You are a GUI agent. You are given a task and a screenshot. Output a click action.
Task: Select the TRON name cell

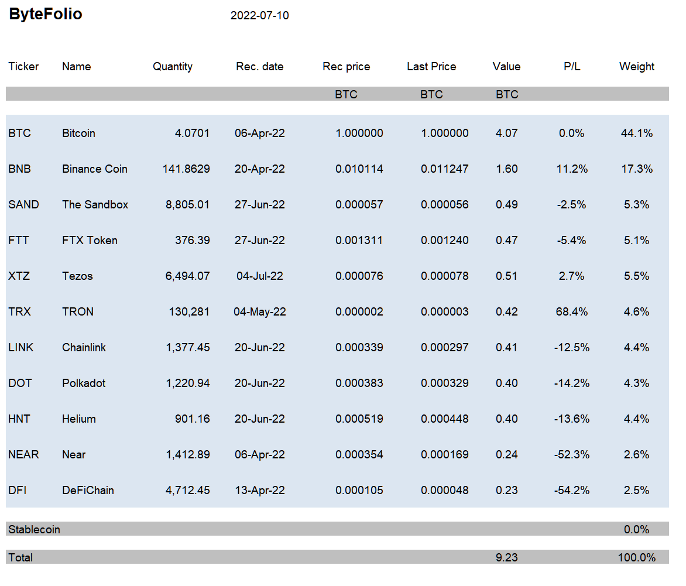pyautogui.click(x=78, y=311)
